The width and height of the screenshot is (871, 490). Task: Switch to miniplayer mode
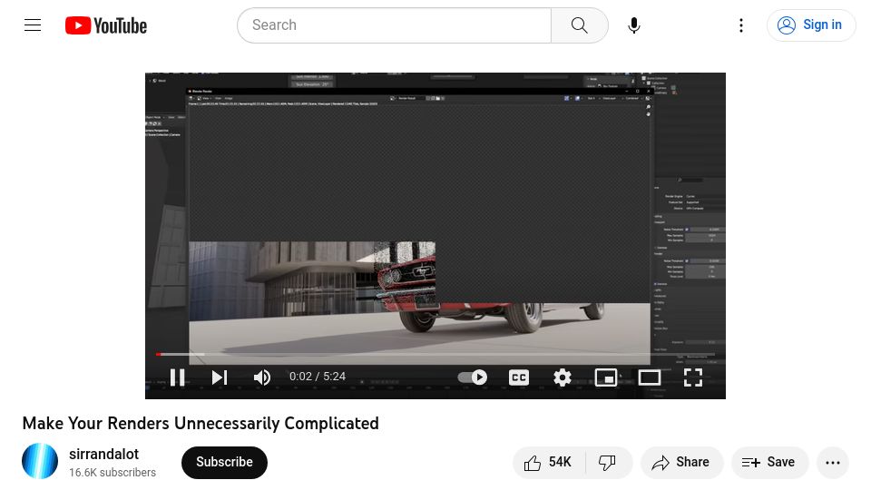605,377
